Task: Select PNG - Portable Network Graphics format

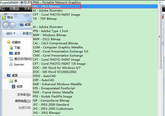Action: pos(95,2)
